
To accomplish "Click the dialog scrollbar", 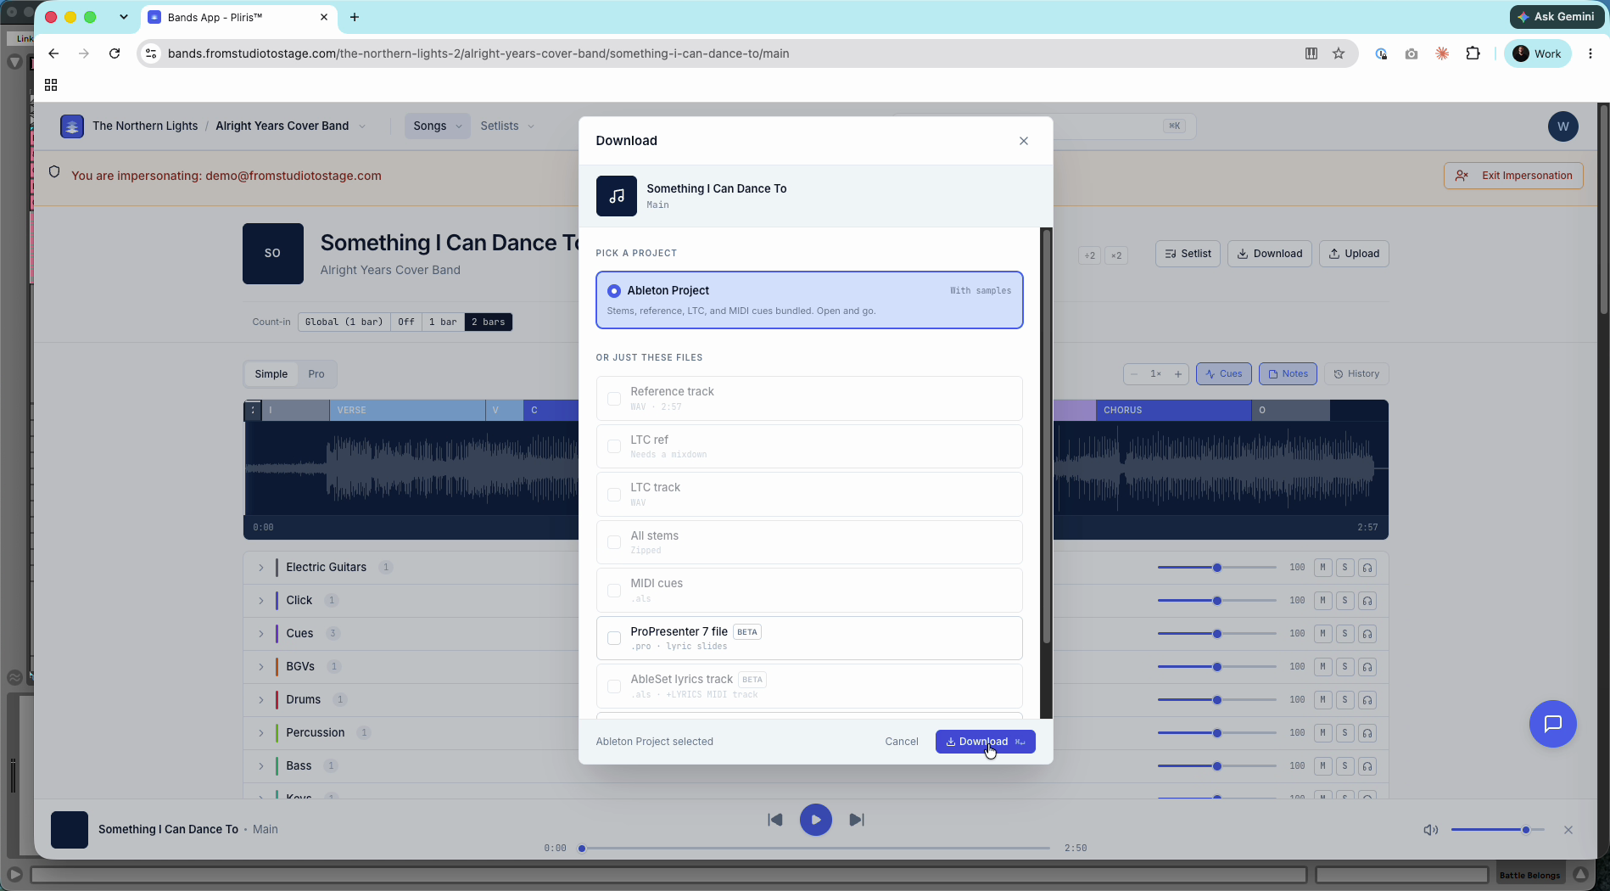I will click(1046, 437).
